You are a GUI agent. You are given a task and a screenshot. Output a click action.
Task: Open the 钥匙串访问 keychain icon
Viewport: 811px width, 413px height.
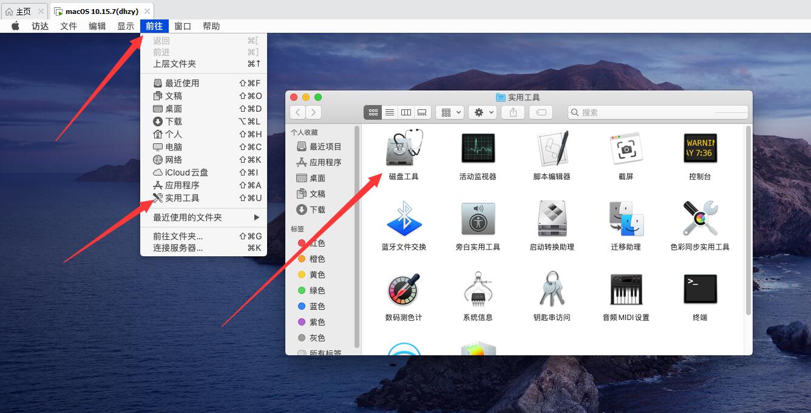pos(552,290)
